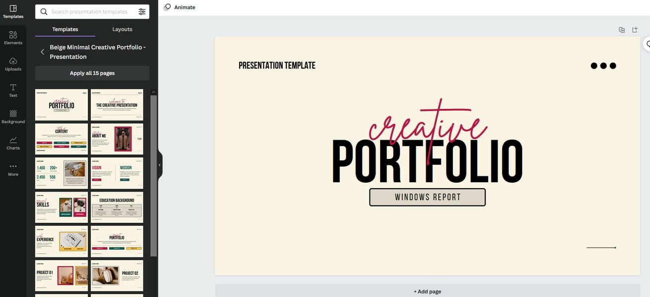Viewport: 650px width, 297px height.
Task: Select the arrow line on the slide
Action: pos(601,247)
